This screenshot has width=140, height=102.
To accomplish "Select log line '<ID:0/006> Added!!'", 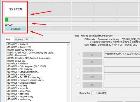I will [17, 64].
